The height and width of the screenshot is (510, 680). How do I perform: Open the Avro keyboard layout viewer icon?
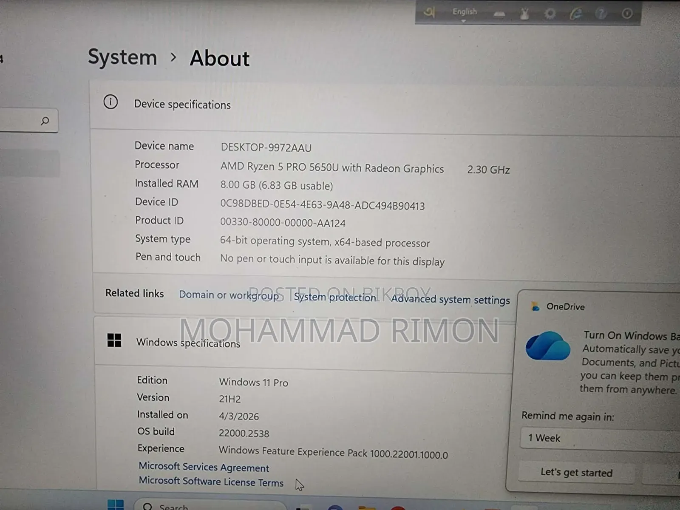pos(499,14)
